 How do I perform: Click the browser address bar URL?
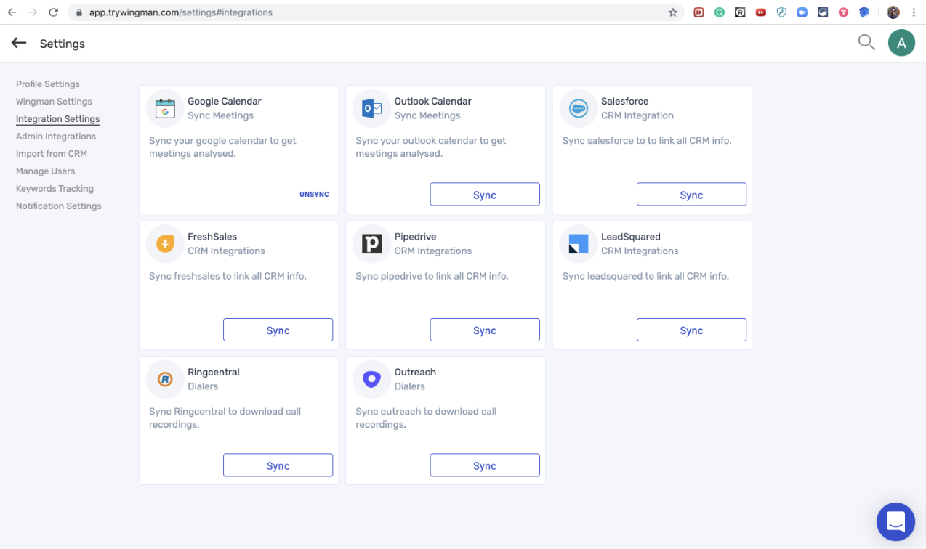(180, 12)
